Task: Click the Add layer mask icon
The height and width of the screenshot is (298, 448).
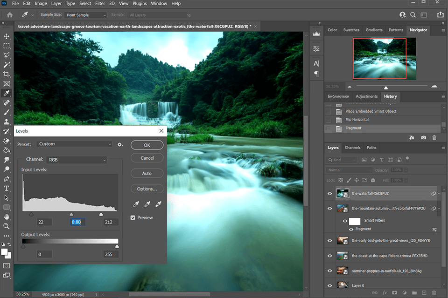Action: coord(394,293)
